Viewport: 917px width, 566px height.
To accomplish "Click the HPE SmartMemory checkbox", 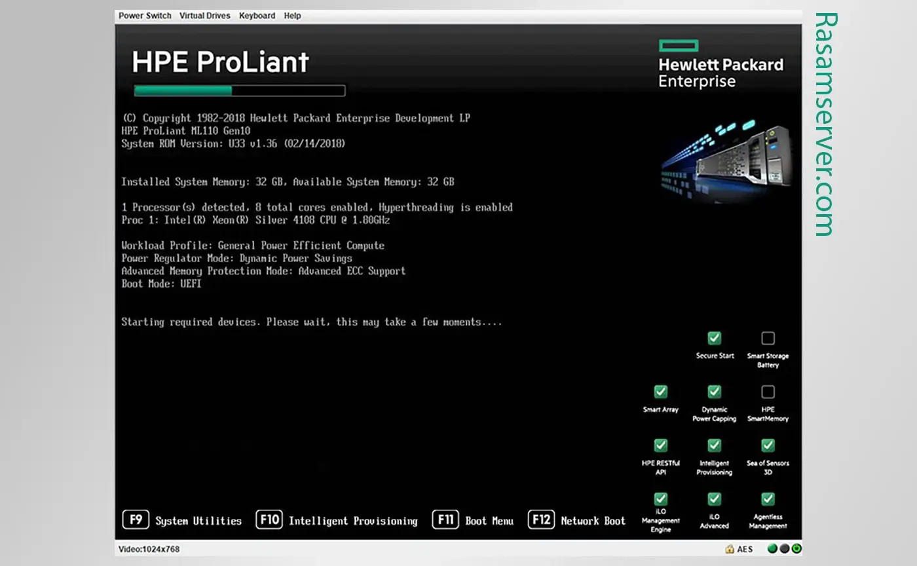I will [x=768, y=392].
